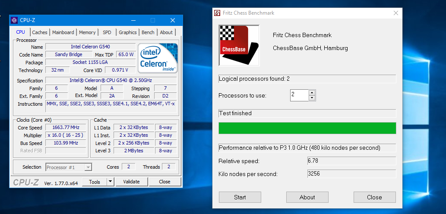Increase processors to use with up arrow
Viewport: 446px width, 214px height.
point(312,93)
